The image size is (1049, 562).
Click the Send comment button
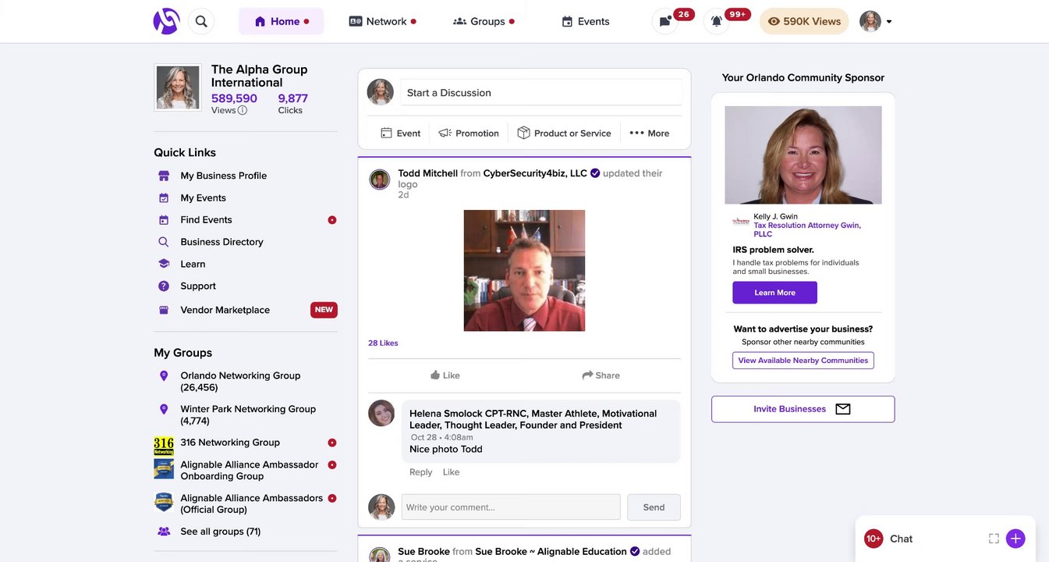pyautogui.click(x=654, y=507)
